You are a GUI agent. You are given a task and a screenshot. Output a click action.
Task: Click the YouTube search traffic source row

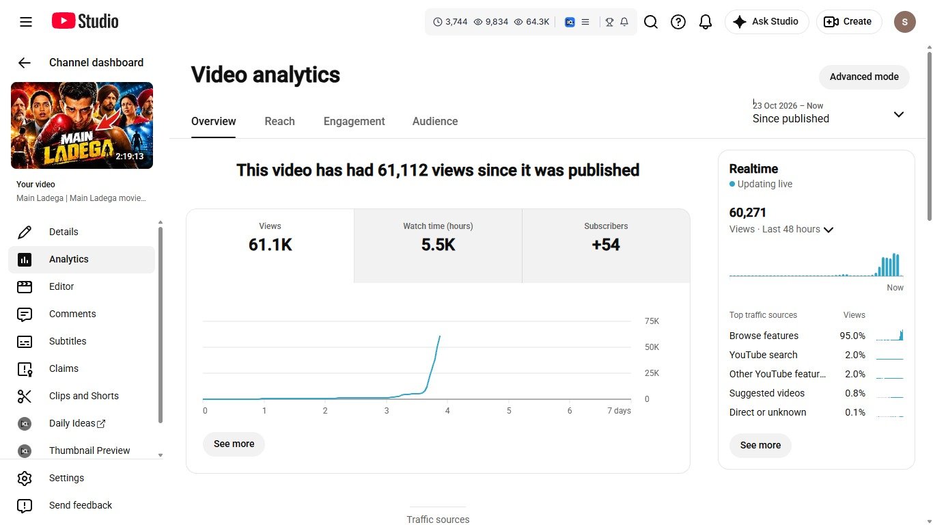[x=816, y=355]
